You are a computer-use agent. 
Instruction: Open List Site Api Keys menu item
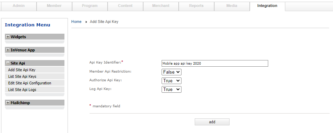pyautogui.click(x=34, y=76)
